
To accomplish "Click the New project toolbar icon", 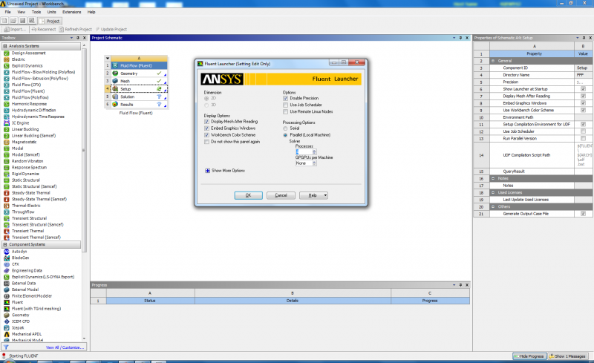I will tap(4, 21).
